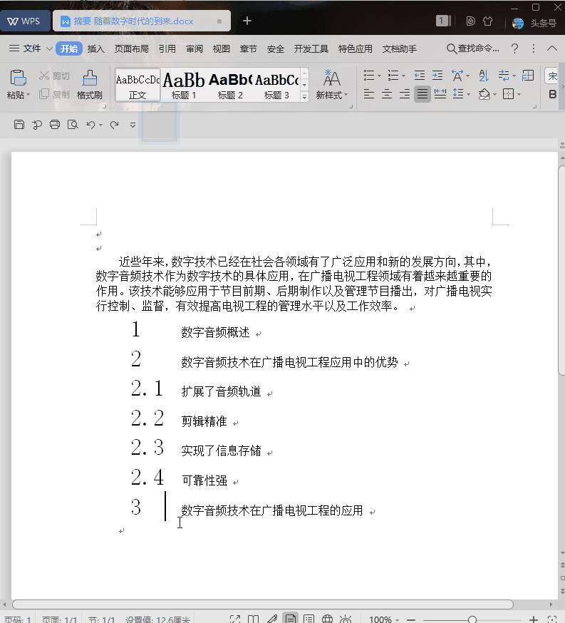Screen dimensions: 565x623
Task: Click the 查找命令 search command box
Action: click(x=473, y=48)
